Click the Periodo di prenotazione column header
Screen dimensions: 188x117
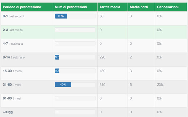point(22,7)
